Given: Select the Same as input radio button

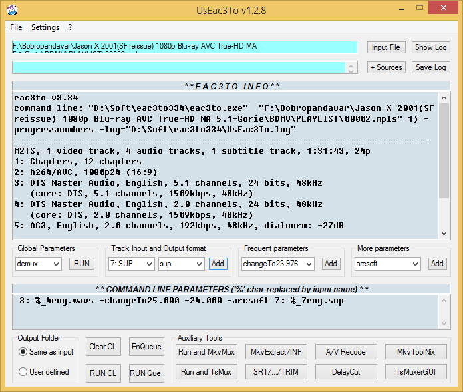Looking at the screenshot, I should click(x=46, y=352).
